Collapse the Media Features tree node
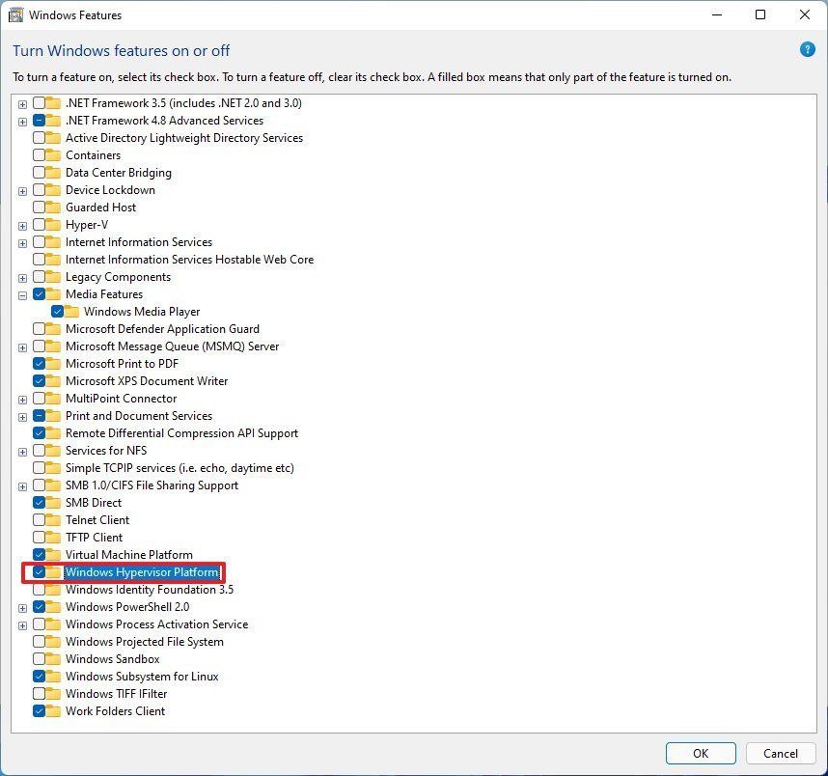828x776 pixels. [x=22, y=293]
